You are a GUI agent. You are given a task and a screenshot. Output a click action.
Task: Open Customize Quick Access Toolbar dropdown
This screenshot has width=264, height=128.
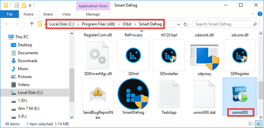(30, 6)
